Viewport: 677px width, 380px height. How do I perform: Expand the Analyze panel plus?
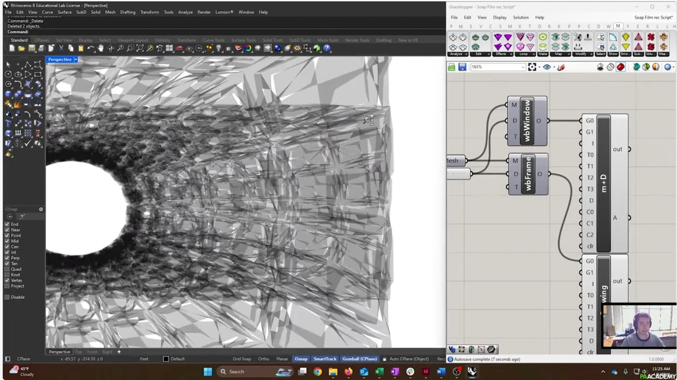click(467, 54)
